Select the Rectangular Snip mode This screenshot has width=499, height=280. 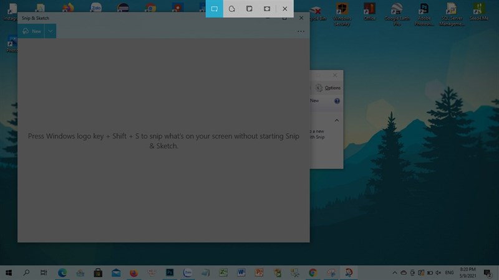(x=214, y=9)
